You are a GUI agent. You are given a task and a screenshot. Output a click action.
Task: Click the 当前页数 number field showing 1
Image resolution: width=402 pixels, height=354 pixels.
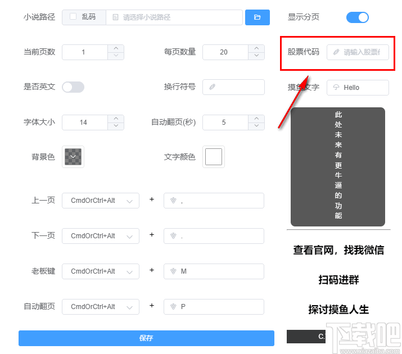[x=85, y=52]
